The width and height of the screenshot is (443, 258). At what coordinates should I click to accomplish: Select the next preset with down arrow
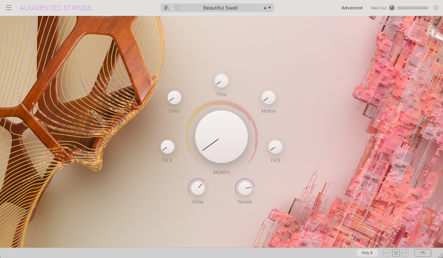270,8
